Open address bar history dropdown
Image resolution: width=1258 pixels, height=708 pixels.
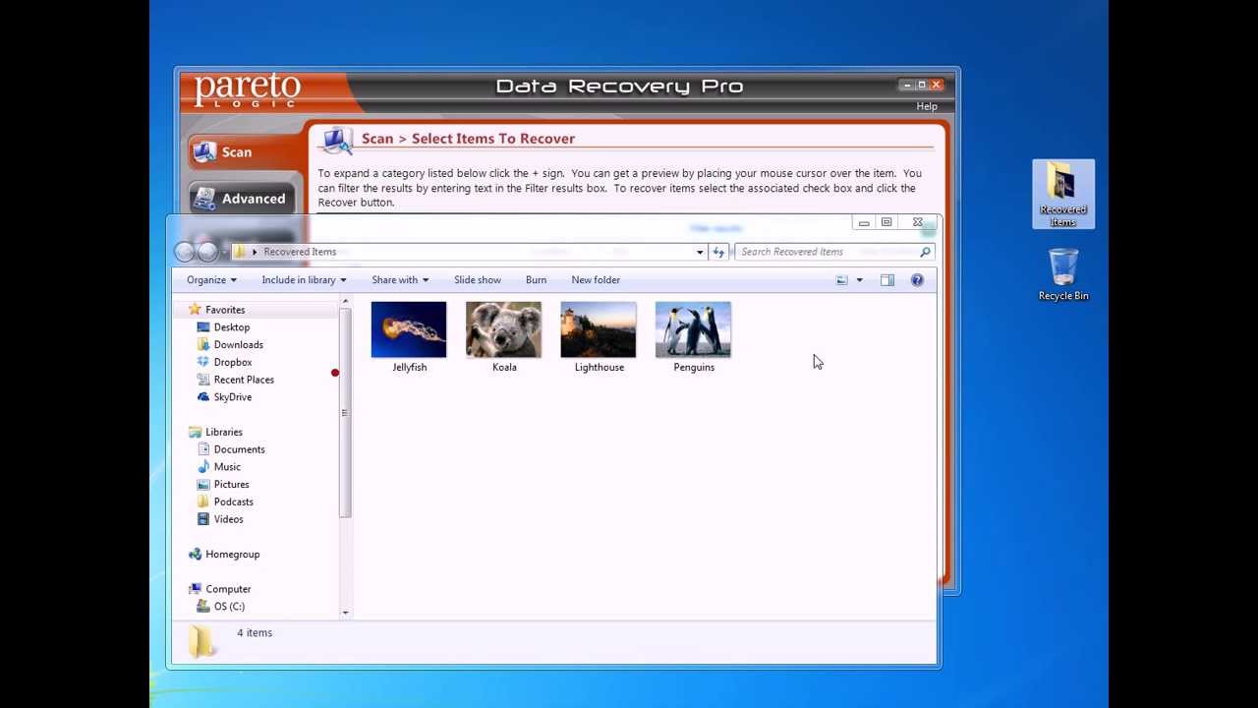(x=700, y=252)
